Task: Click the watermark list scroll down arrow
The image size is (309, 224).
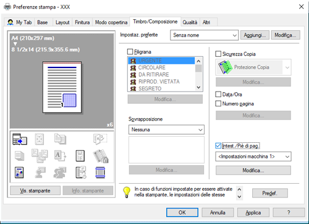Action: [x=198, y=87]
